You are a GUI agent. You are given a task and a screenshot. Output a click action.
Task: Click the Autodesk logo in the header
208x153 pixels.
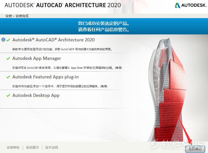(x=191, y=5)
